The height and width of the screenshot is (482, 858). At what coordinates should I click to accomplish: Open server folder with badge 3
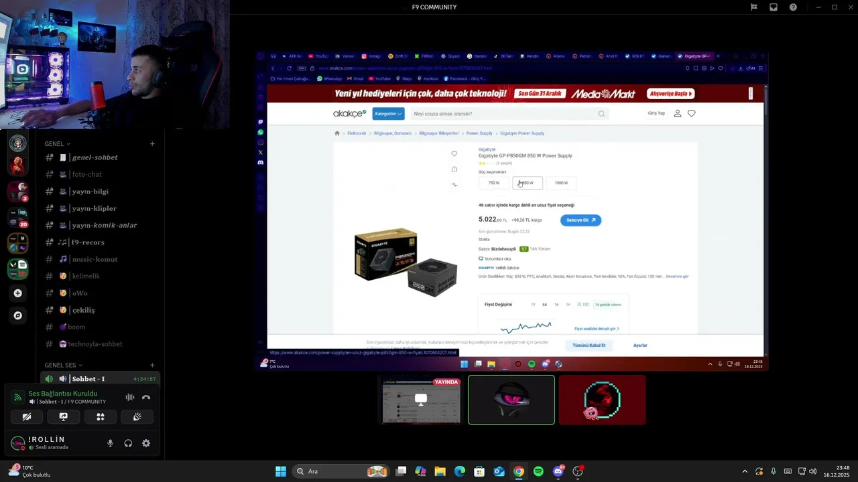(x=18, y=191)
